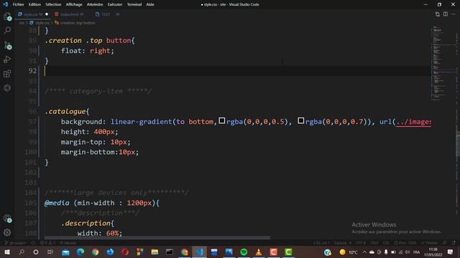The height and width of the screenshot is (258, 460).
Task: Switch to the index.html editor tab
Action: [69, 14]
